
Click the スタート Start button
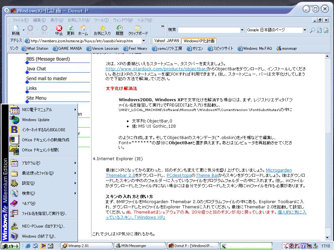click(10, 246)
